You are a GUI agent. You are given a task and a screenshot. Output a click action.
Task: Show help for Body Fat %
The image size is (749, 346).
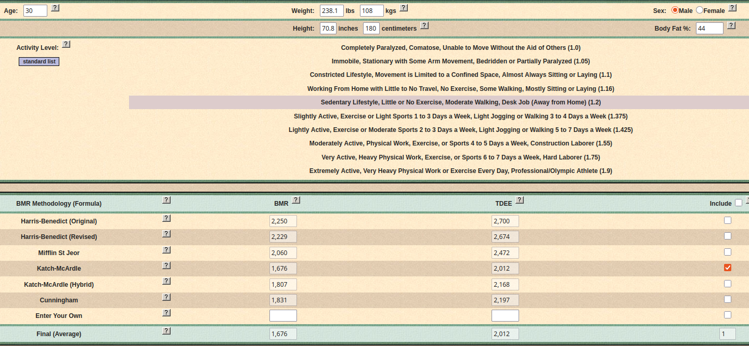(x=731, y=25)
